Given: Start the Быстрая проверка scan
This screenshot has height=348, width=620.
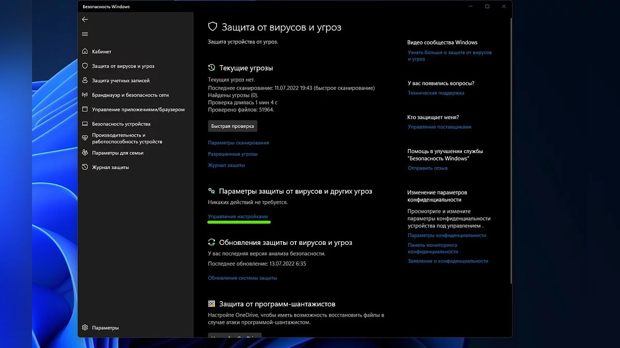Looking at the screenshot, I should click(233, 126).
